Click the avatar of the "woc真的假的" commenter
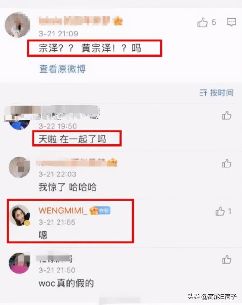This screenshot has width=242, height=305. (19, 263)
